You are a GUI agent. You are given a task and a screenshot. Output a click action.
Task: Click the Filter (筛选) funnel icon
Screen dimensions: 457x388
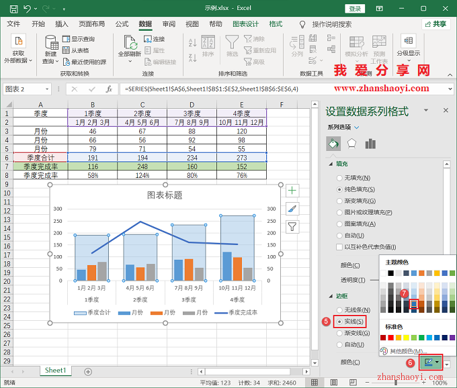tap(232, 42)
